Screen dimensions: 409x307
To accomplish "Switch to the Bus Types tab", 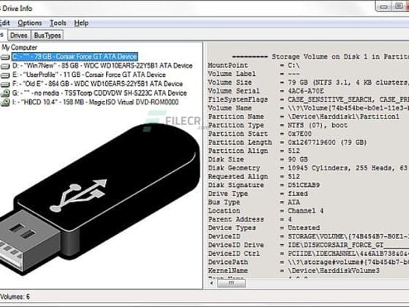I will click(47, 35).
